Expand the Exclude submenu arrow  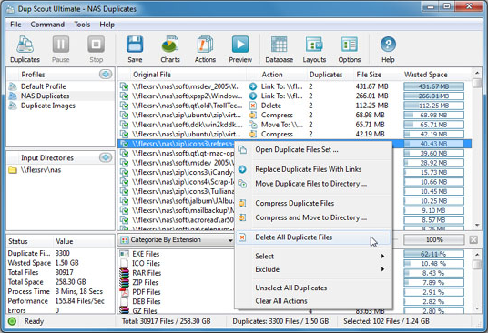pyautogui.click(x=382, y=269)
